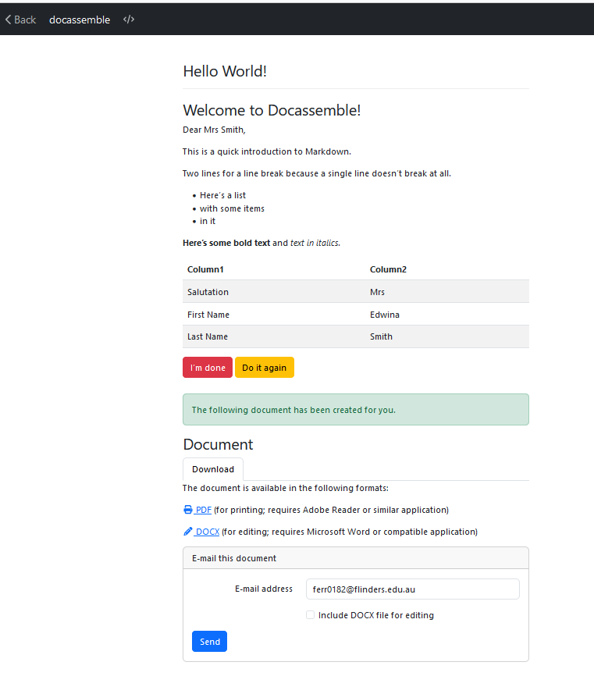Enable "Include DOCX file for editing"
This screenshot has width=594, height=694.
(310, 614)
